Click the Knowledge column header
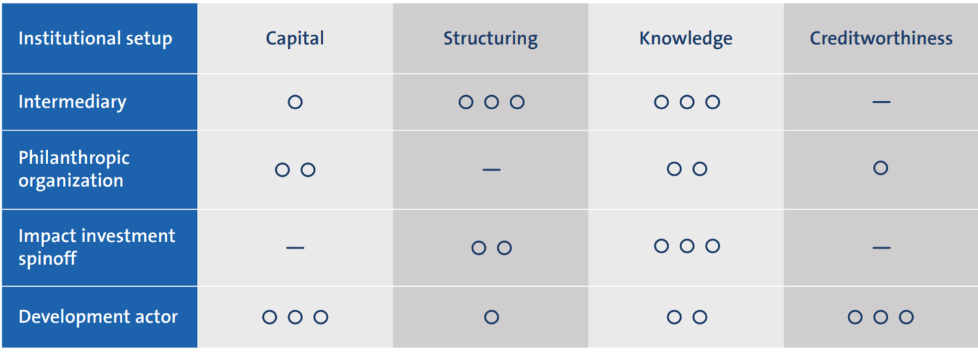The height and width of the screenshot is (352, 978). (685, 38)
